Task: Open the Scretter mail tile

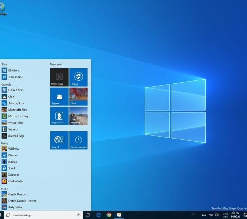Action: 59,97
